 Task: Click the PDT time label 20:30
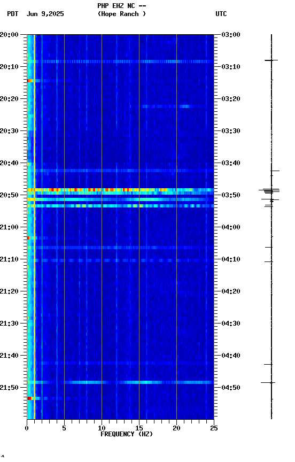9,131
